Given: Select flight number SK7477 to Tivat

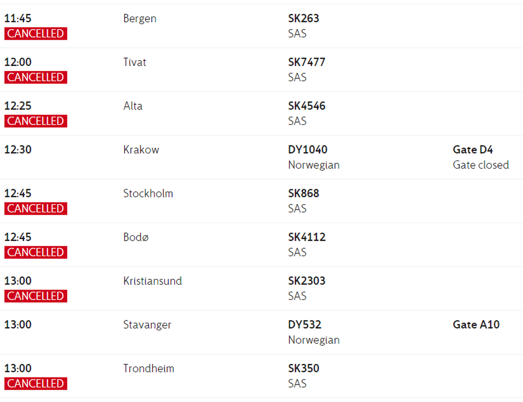Looking at the screenshot, I should (306, 62).
